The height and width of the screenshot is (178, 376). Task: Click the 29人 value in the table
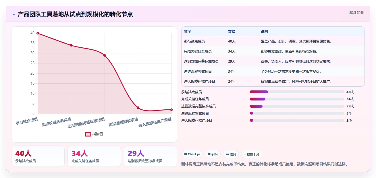pyautogui.click(x=232, y=61)
